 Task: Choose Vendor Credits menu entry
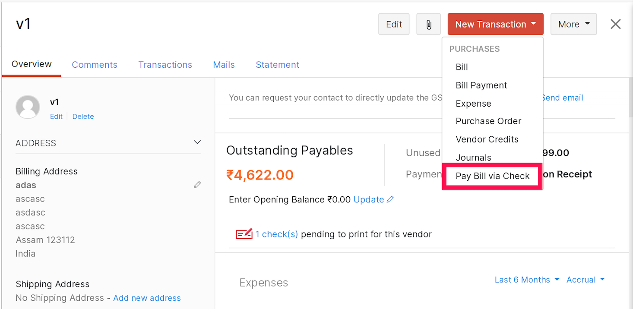point(487,139)
